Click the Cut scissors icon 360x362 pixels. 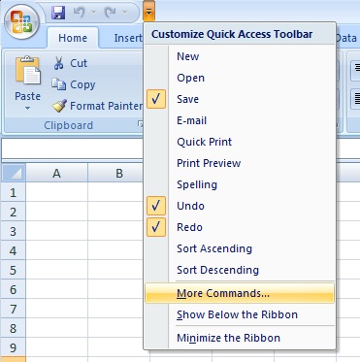pyautogui.click(x=58, y=63)
